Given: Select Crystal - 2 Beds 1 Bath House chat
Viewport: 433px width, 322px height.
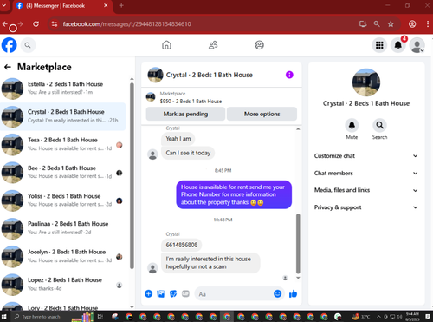Looking at the screenshot, I should [x=63, y=116].
